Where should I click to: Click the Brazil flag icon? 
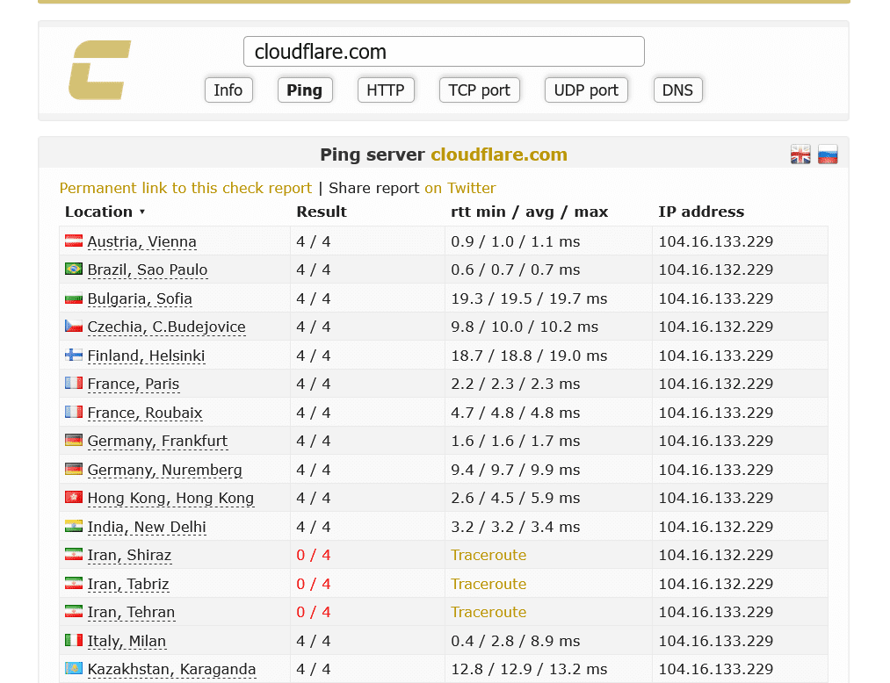pos(74,270)
